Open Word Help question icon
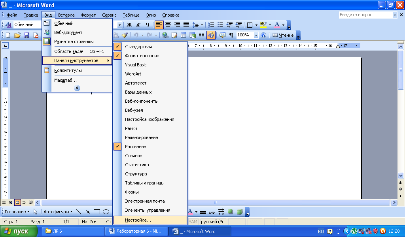Viewport: 405px width, 237px height. pyautogui.click(x=263, y=35)
